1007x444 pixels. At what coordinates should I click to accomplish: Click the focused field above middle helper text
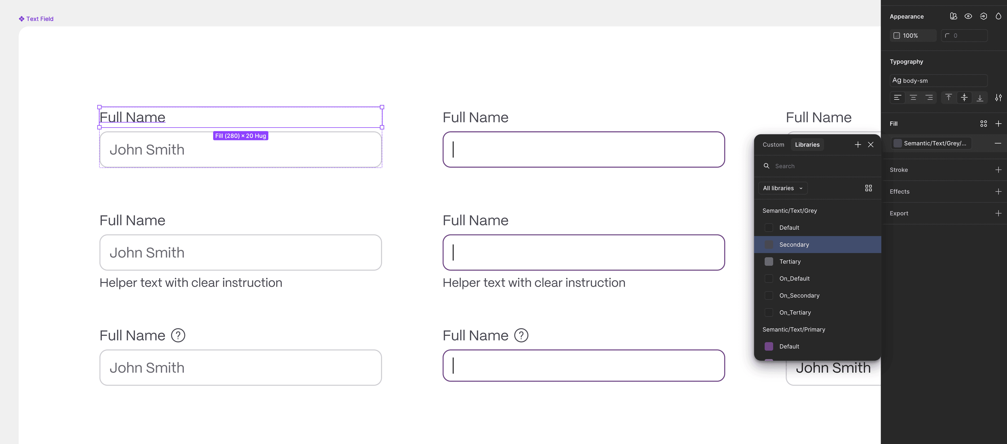pyautogui.click(x=584, y=252)
